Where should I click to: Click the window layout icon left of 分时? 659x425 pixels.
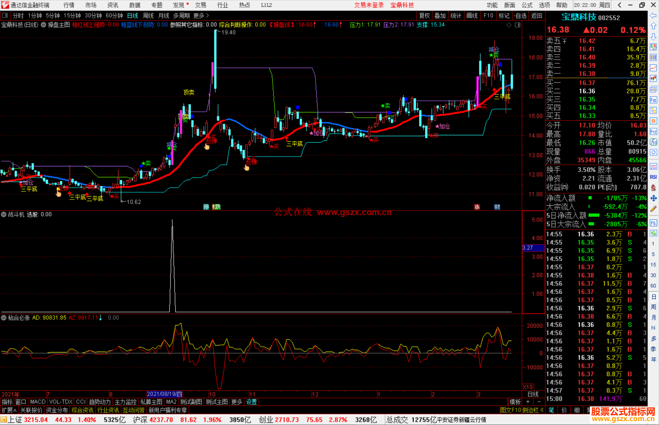pyautogui.click(x=5, y=15)
